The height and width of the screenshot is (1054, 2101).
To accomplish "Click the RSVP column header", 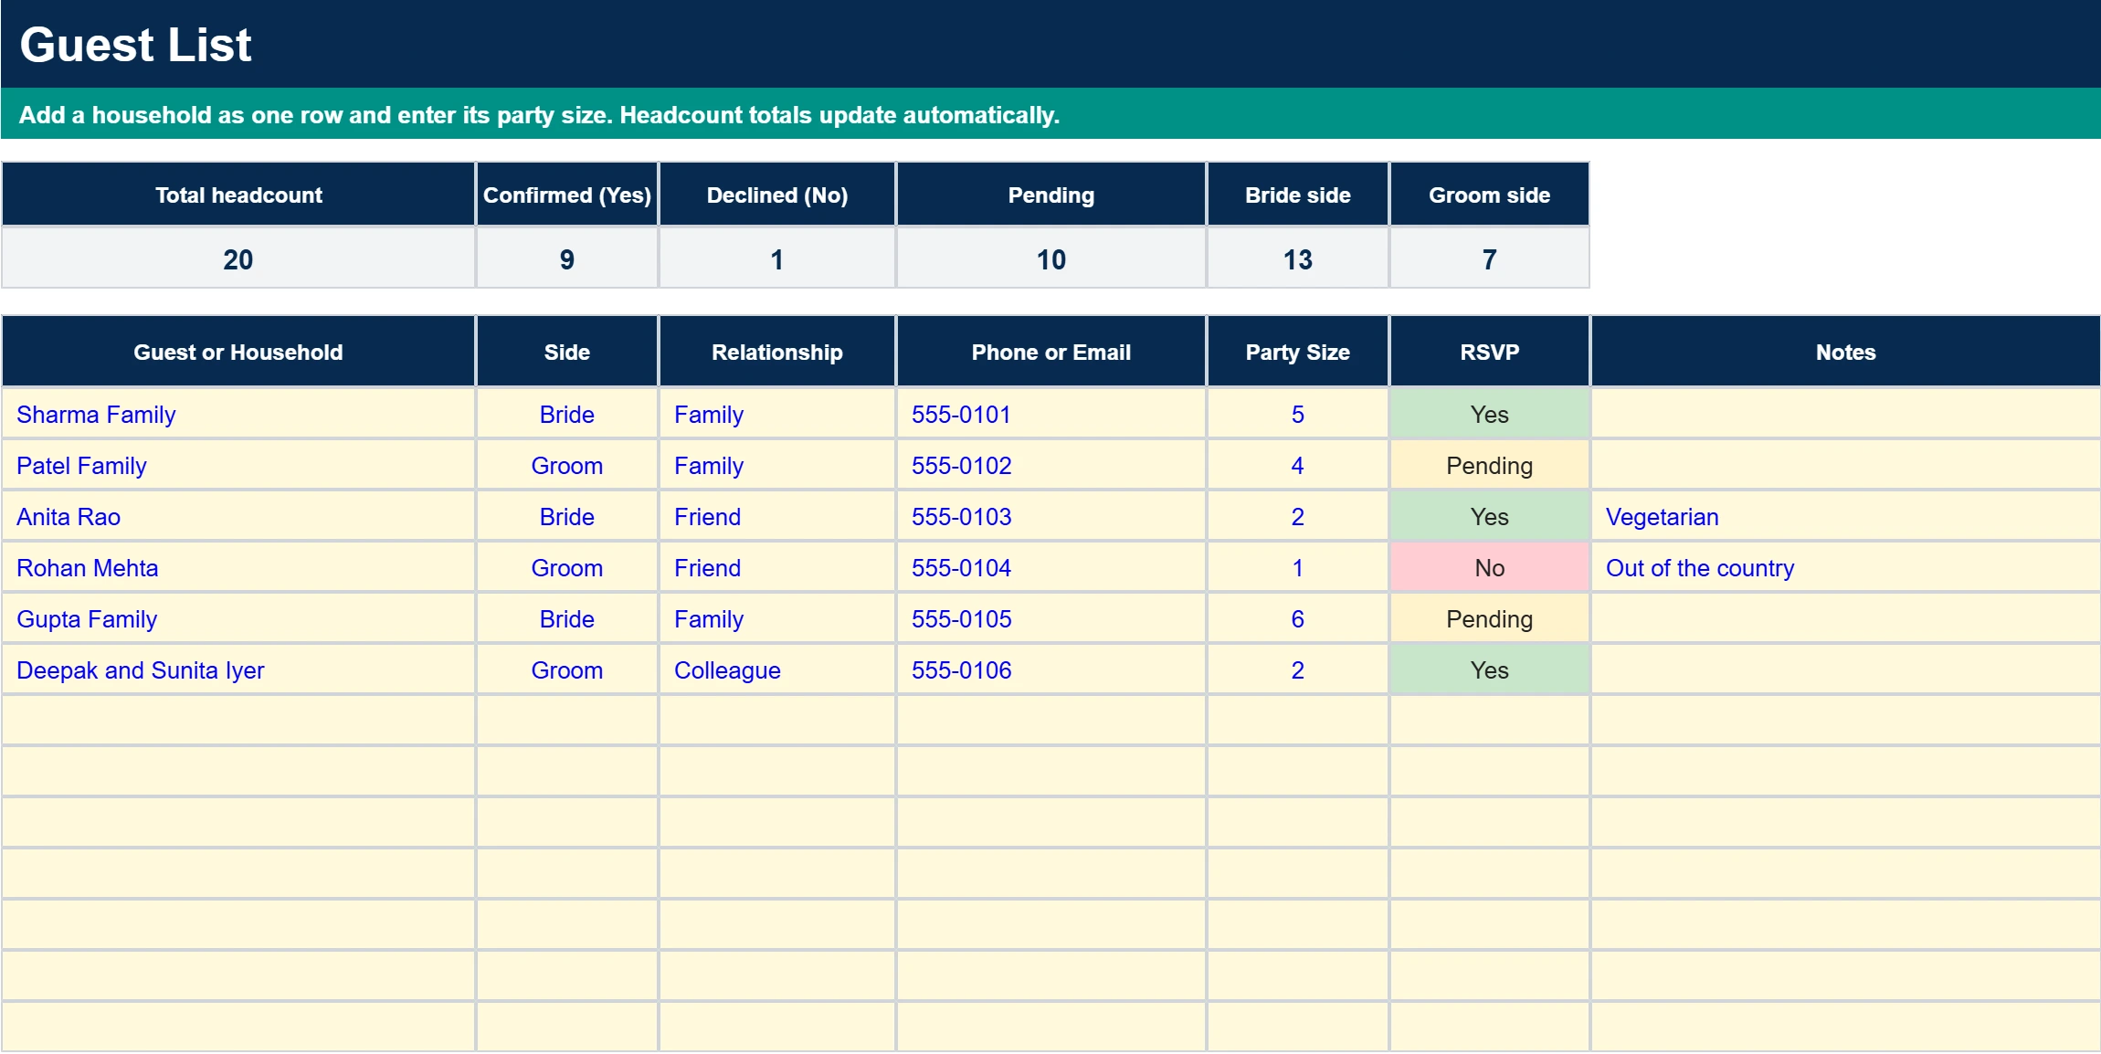I will point(1490,352).
